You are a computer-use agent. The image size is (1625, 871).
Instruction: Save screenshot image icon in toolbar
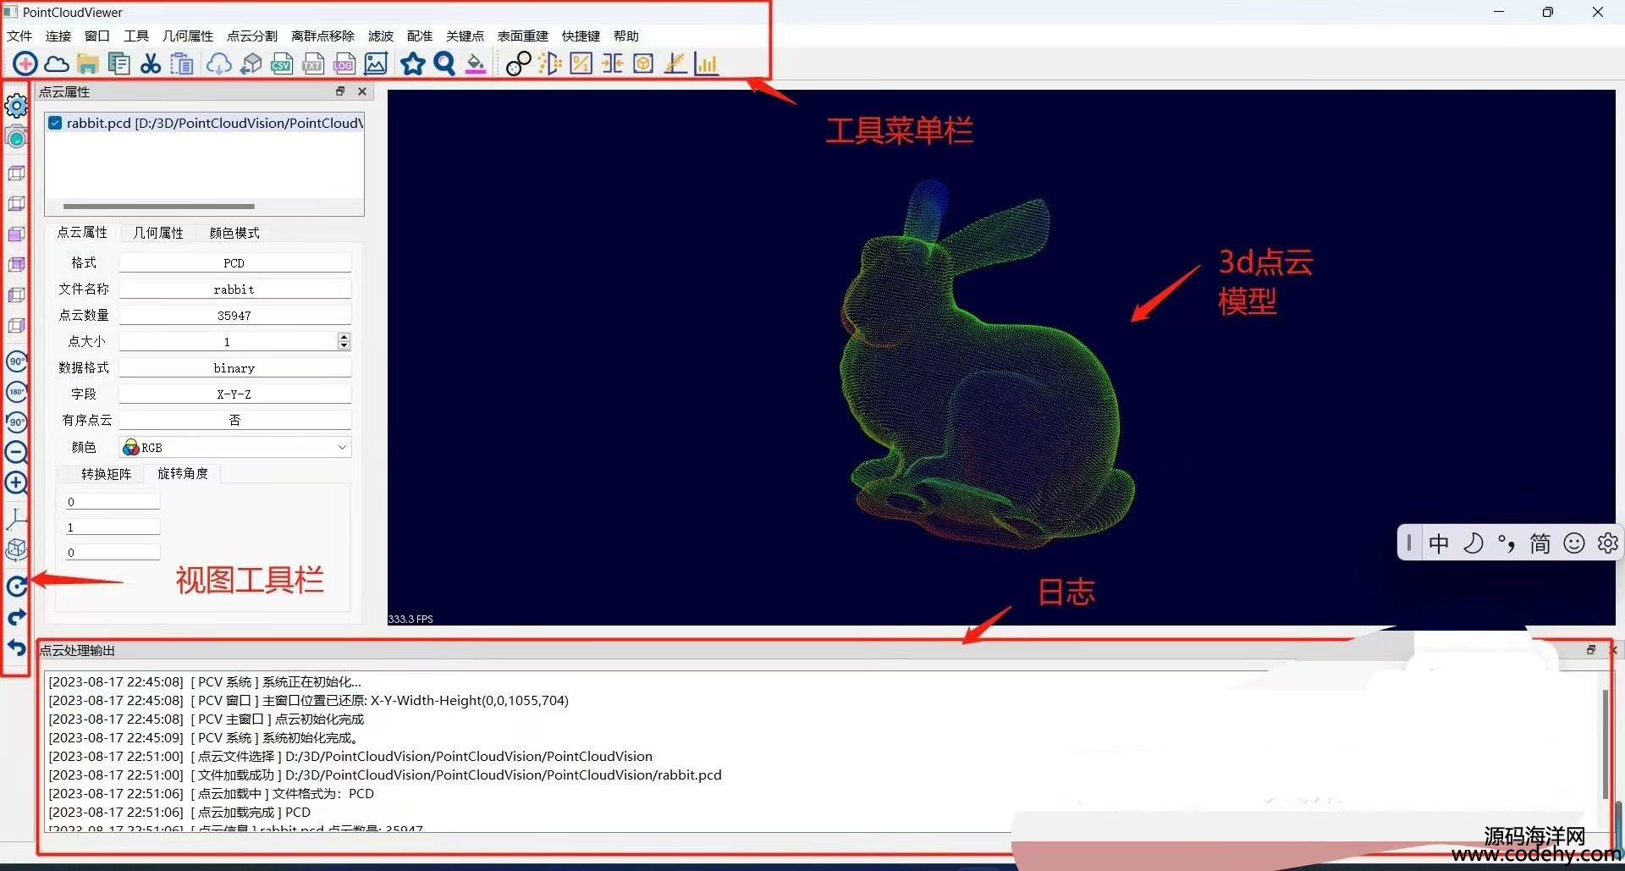click(x=376, y=63)
